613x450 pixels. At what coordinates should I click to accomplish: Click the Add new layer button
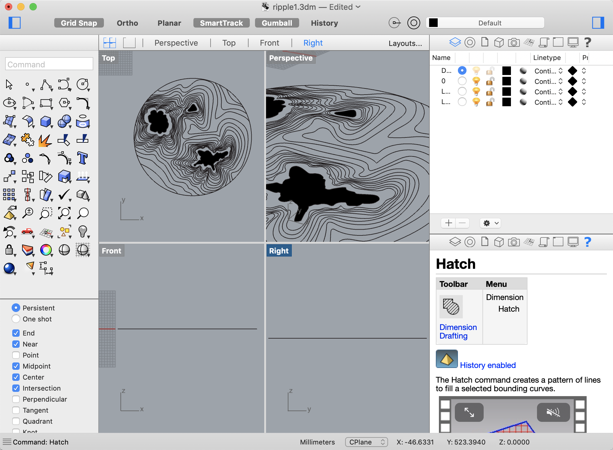[447, 222]
